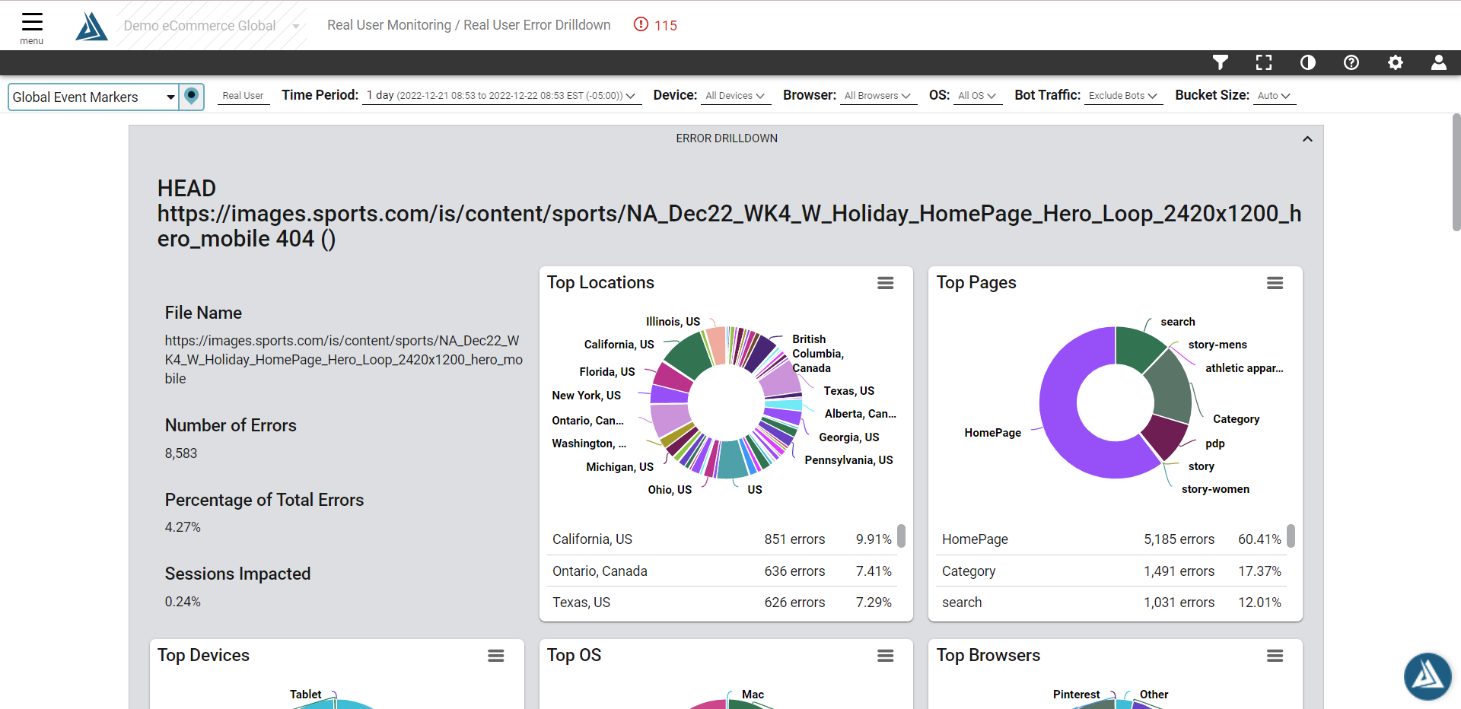Open the Top OS chart menu

point(886,656)
